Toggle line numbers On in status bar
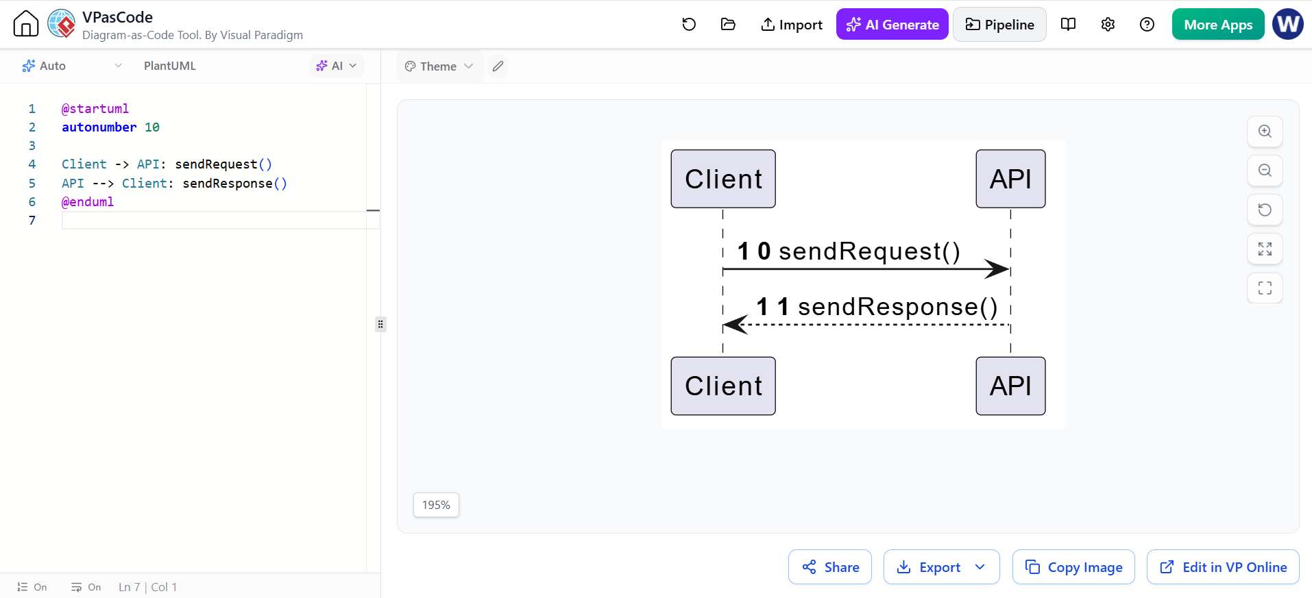1312x598 pixels. click(x=32, y=587)
